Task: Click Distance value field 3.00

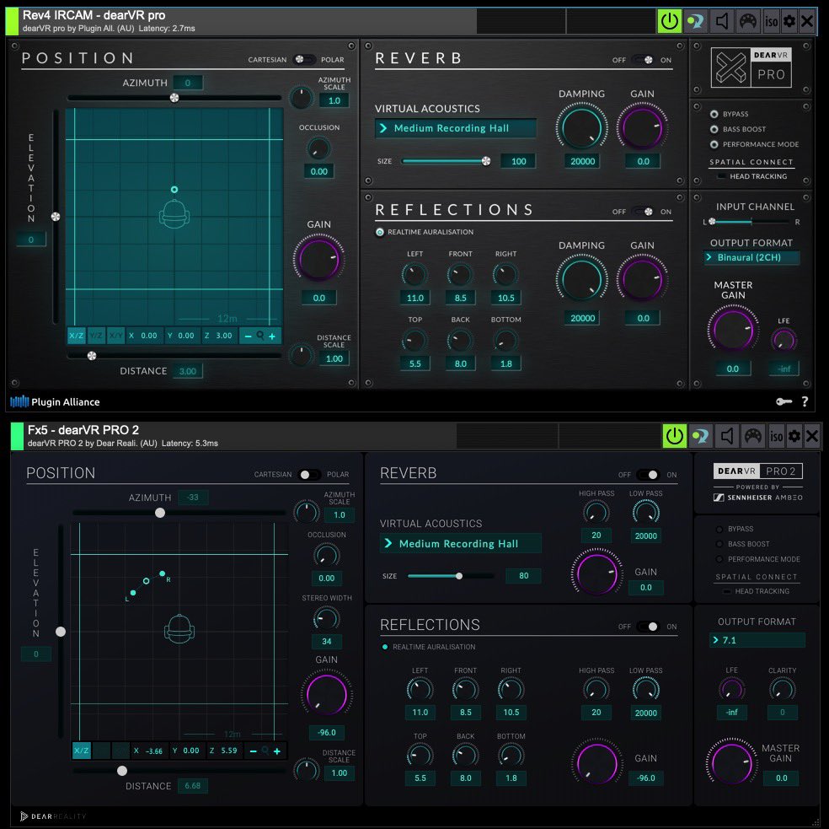Action: click(x=187, y=371)
